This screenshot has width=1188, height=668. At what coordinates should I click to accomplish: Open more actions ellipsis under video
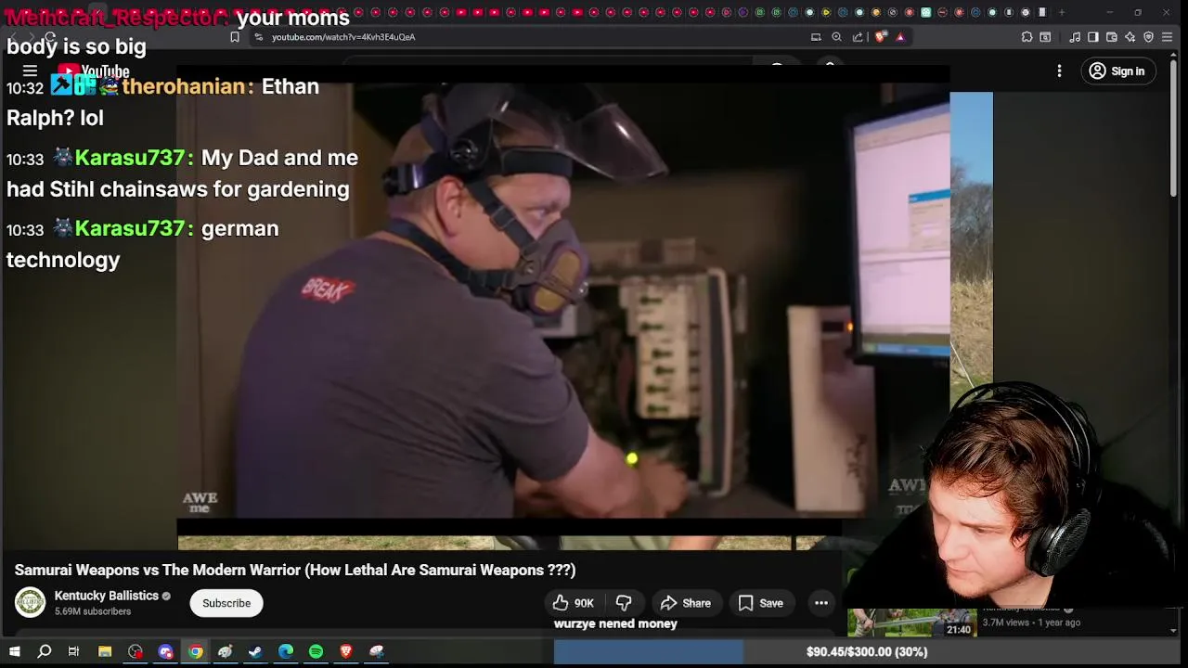click(x=821, y=603)
